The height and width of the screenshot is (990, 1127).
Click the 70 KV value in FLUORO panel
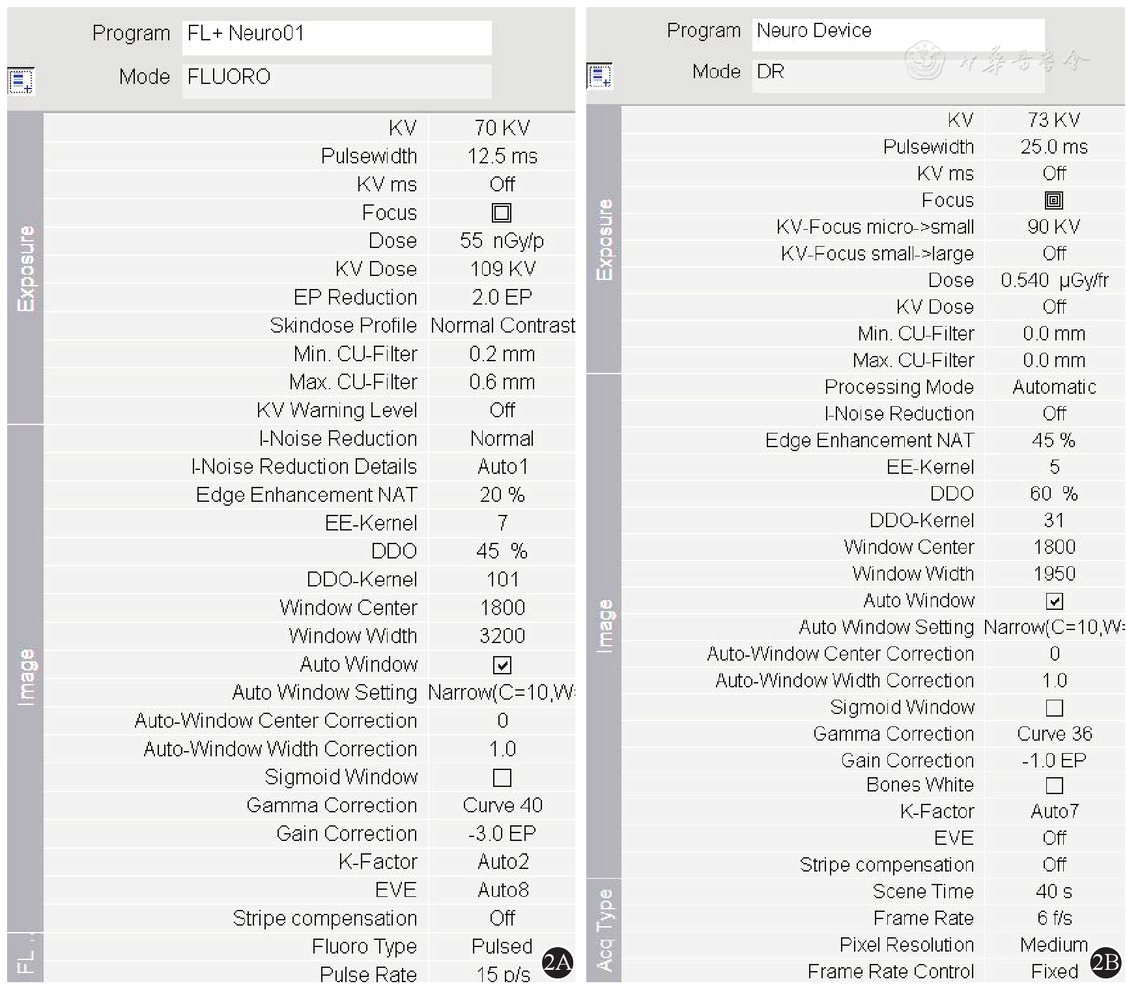coord(502,128)
